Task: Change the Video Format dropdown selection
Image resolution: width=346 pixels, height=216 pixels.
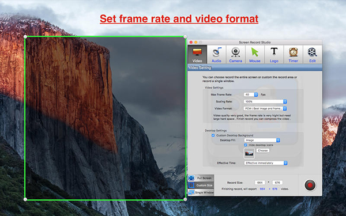Action: pos(265,108)
